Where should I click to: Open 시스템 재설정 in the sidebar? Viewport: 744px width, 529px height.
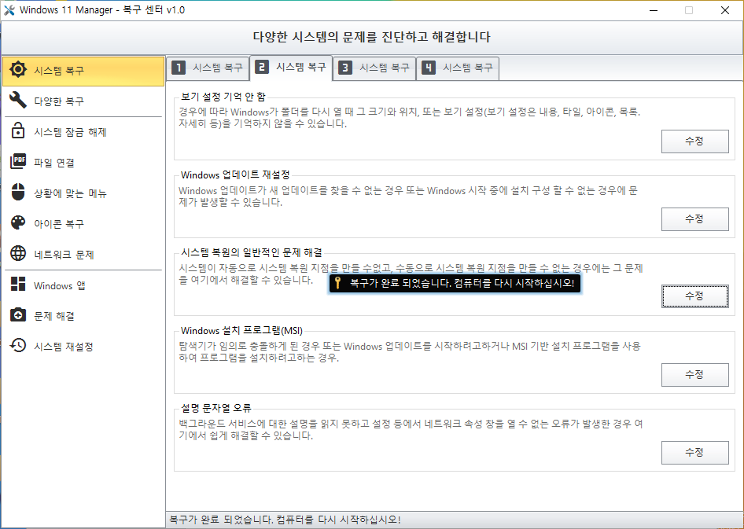click(83, 346)
